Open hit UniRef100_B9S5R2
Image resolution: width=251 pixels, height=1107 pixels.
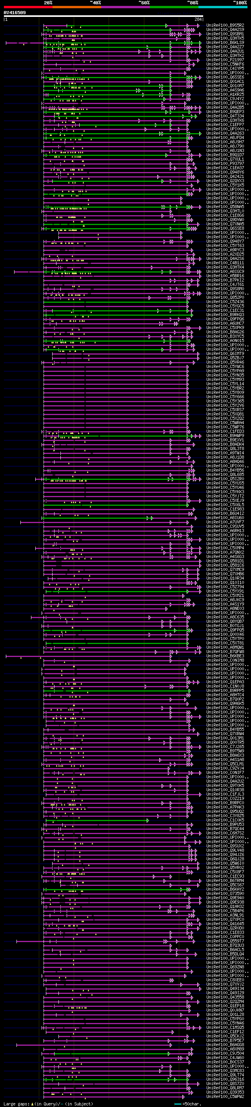coord(225,26)
